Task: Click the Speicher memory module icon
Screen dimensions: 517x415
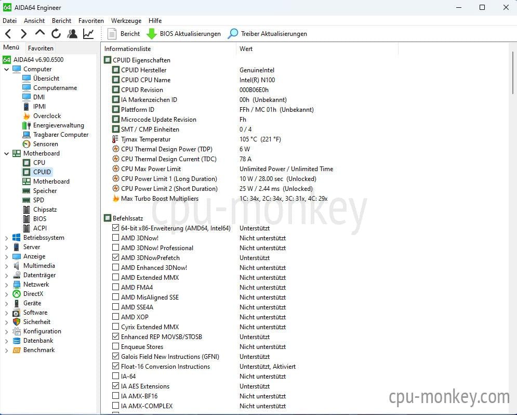Action: coord(26,191)
